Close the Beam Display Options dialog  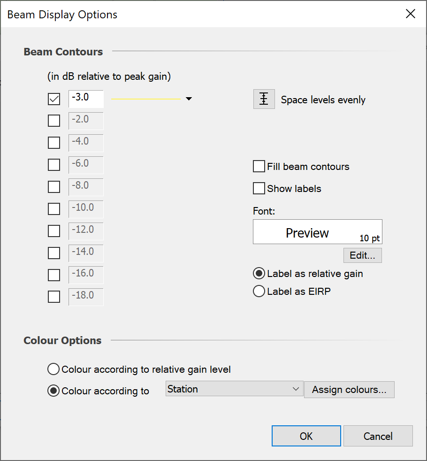410,14
